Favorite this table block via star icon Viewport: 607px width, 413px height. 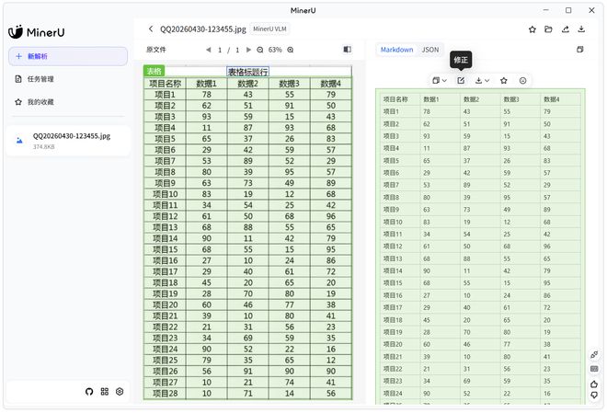pyautogui.click(x=504, y=81)
